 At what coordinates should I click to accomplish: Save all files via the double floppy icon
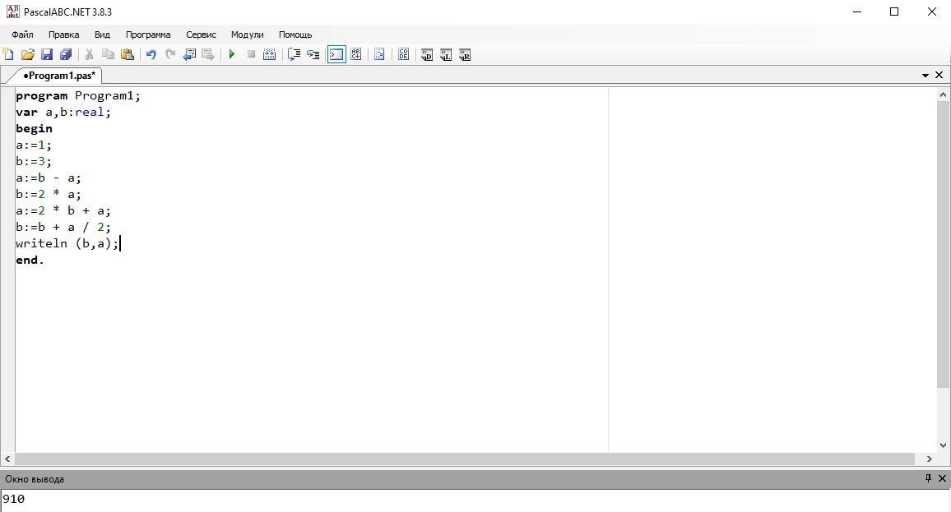66,54
